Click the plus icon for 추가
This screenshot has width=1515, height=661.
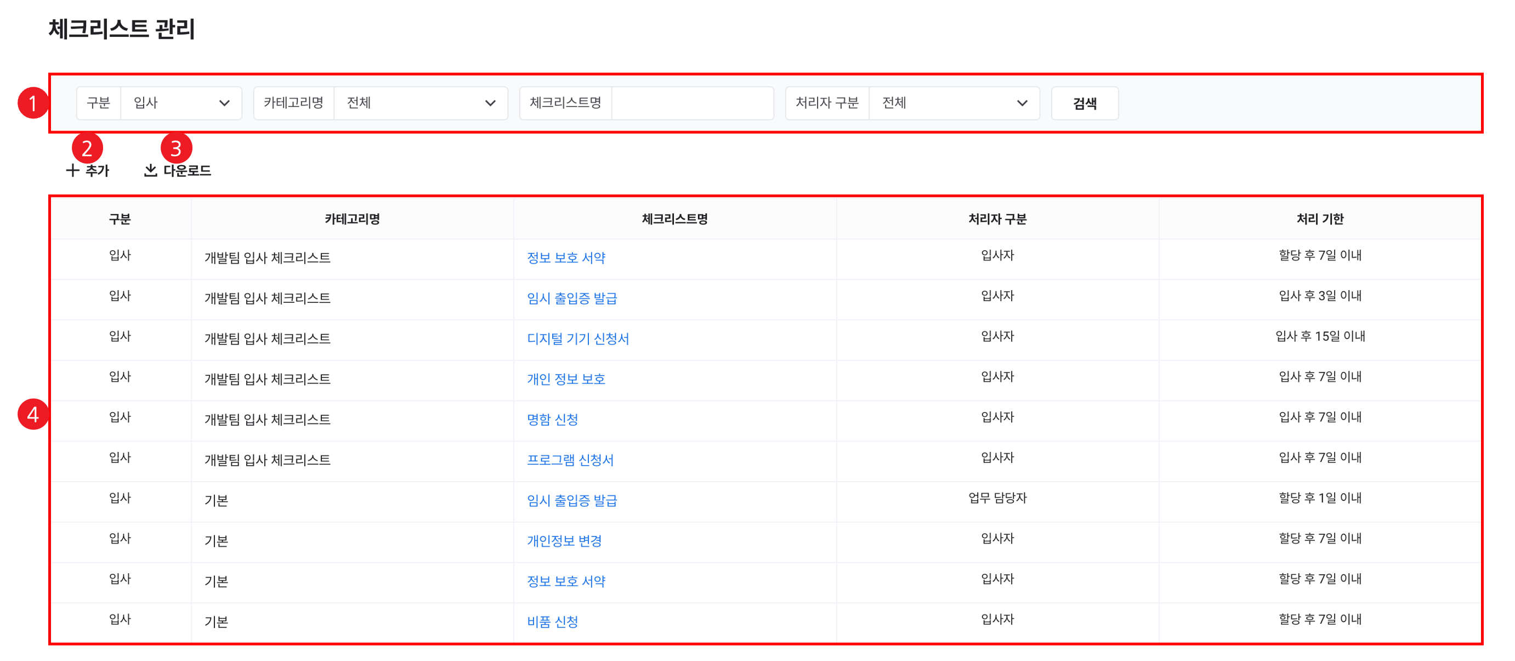[72, 171]
